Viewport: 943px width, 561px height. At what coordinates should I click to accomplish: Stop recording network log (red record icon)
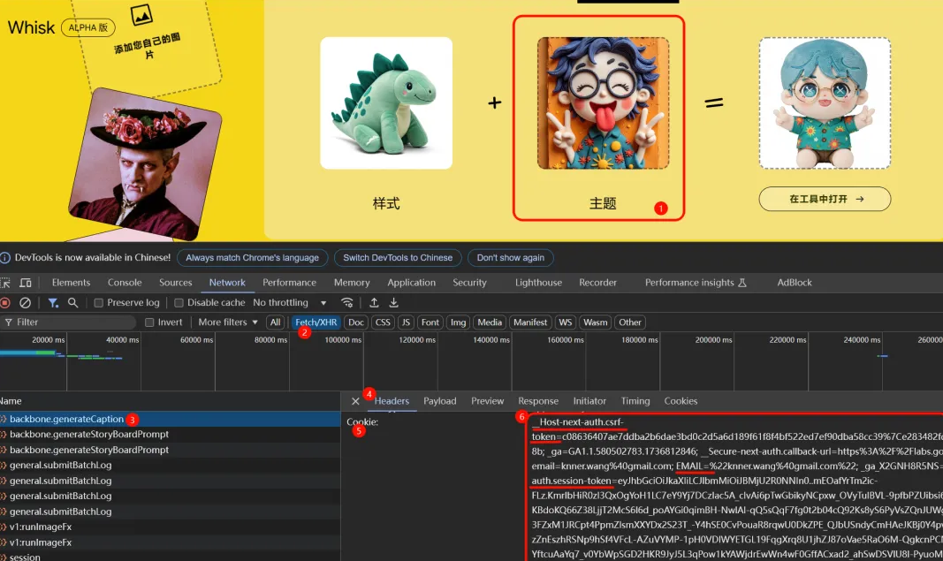click(4, 302)
